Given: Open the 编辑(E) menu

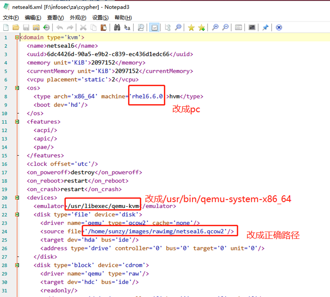Looking at the screenshot, I should (33, 18).
